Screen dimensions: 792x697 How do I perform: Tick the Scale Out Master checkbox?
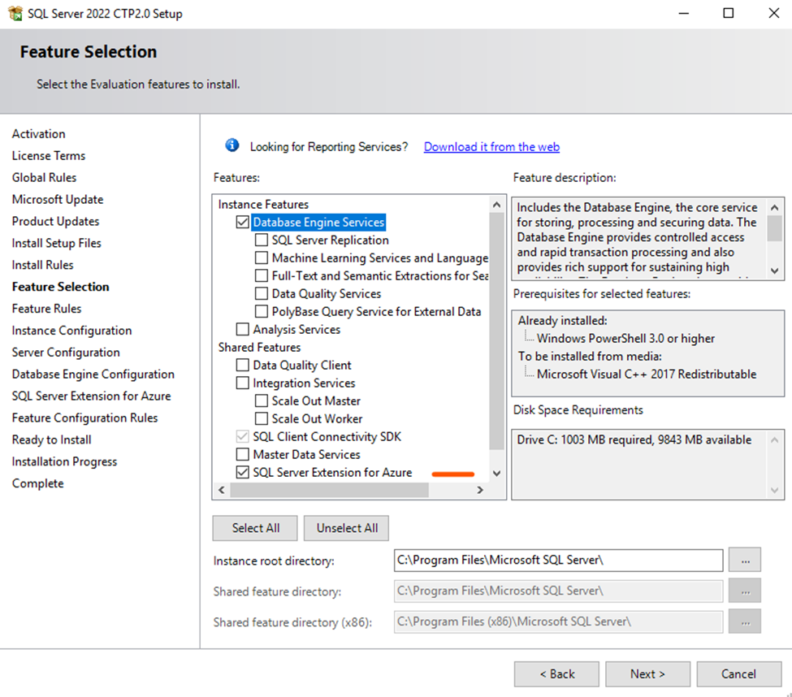[261, 401]
